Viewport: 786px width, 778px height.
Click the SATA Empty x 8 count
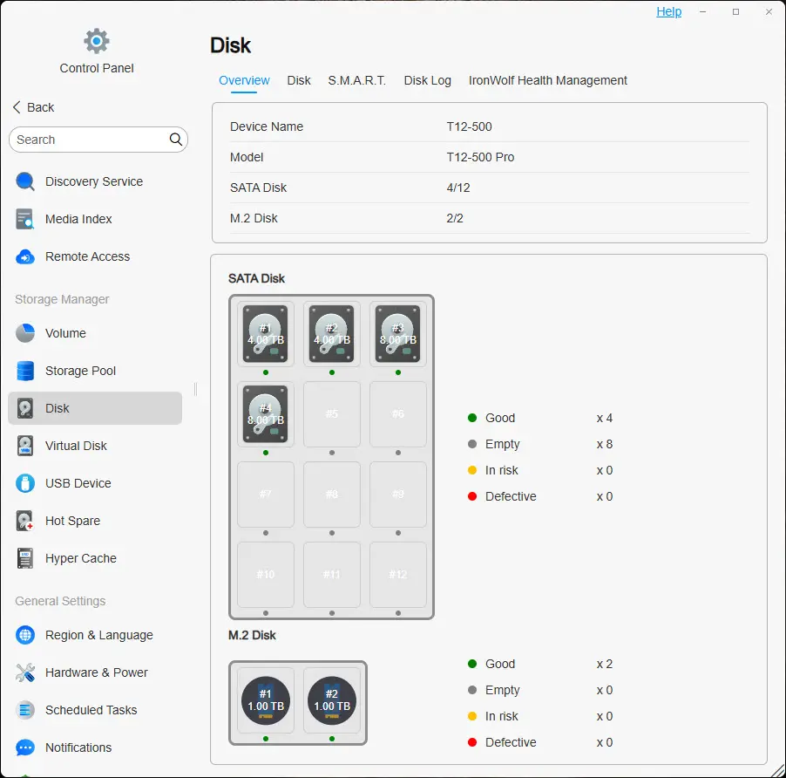pyautogui.click(x=605, y=444)
